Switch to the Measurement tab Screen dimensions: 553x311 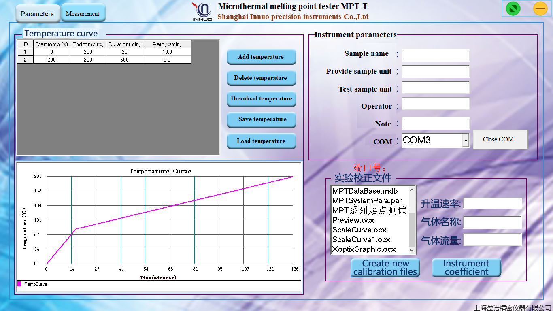[83, 13]
